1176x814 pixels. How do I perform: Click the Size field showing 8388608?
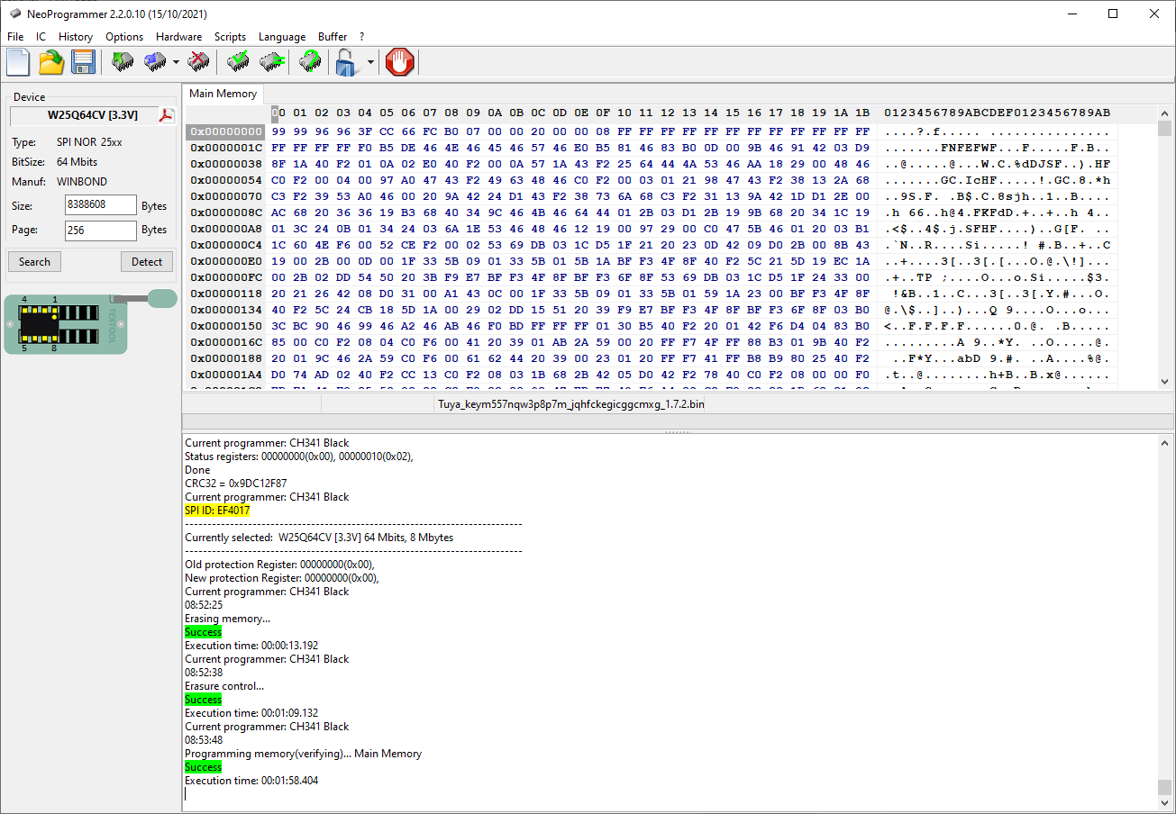101,205
